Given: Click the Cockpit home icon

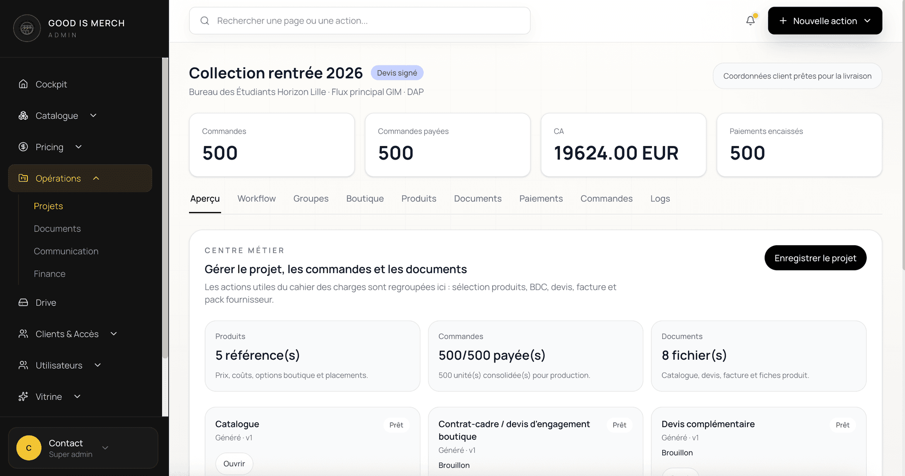Looking at the screenshot, I should tap(23, 84).
